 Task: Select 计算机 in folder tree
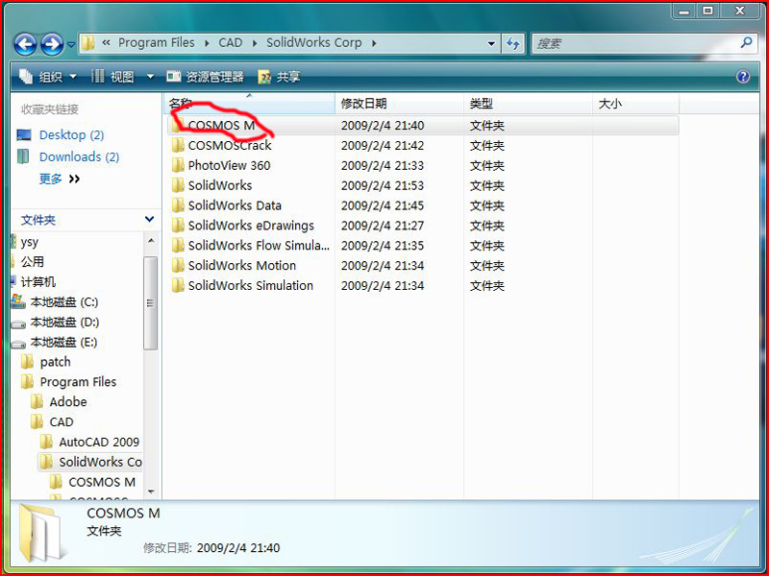(x=38, y=281)
